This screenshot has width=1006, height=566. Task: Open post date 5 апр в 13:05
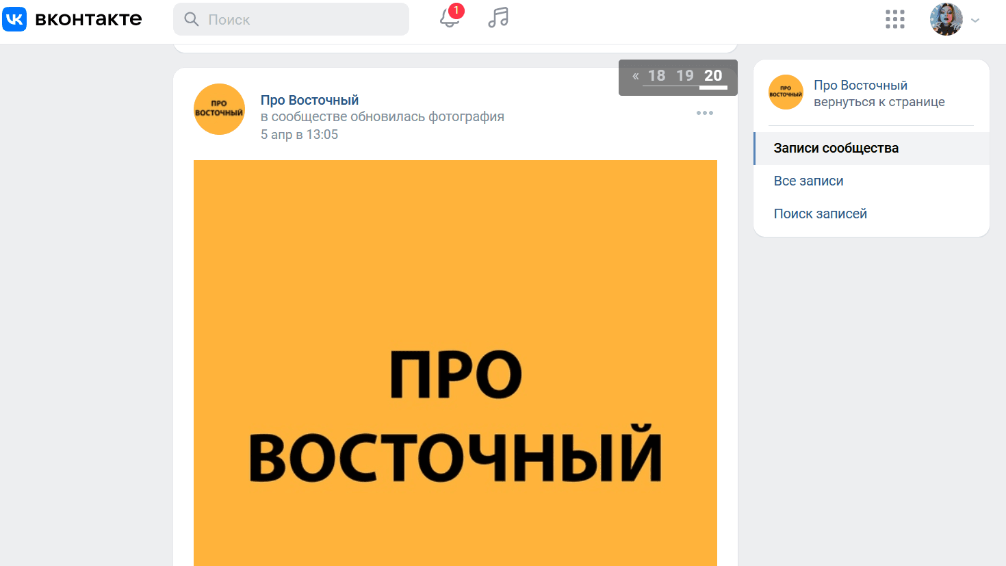[x=299, y=135]
